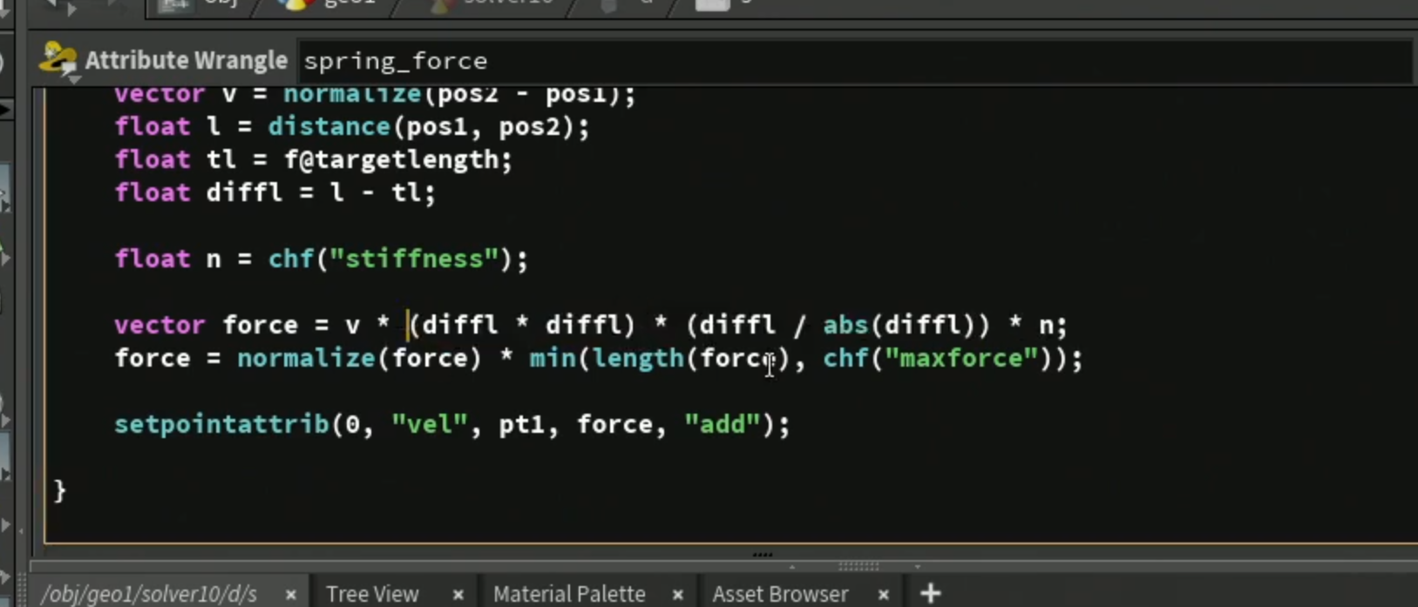
Task: Close the Tree View tab
Action: coord(458,595)
